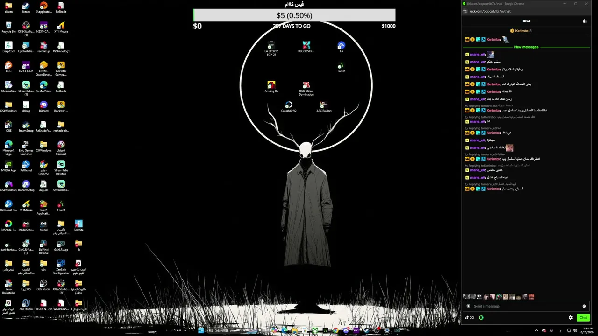This screenshot has width=598, height=336.
Task: Open the channel points icon in chat
Action: (470, 318)
